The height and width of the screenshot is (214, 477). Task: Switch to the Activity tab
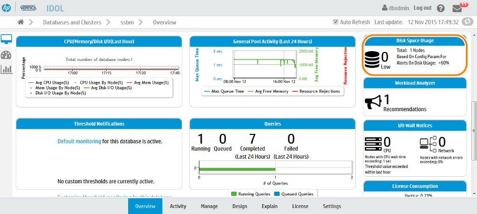178,206
